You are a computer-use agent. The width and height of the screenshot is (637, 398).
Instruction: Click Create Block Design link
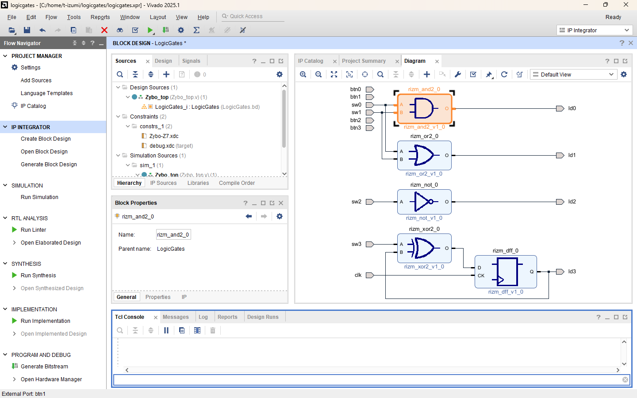(46, 139)
